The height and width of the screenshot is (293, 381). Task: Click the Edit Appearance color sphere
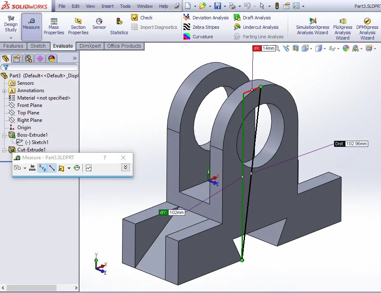pyautogui.click(x=346, y=48)
